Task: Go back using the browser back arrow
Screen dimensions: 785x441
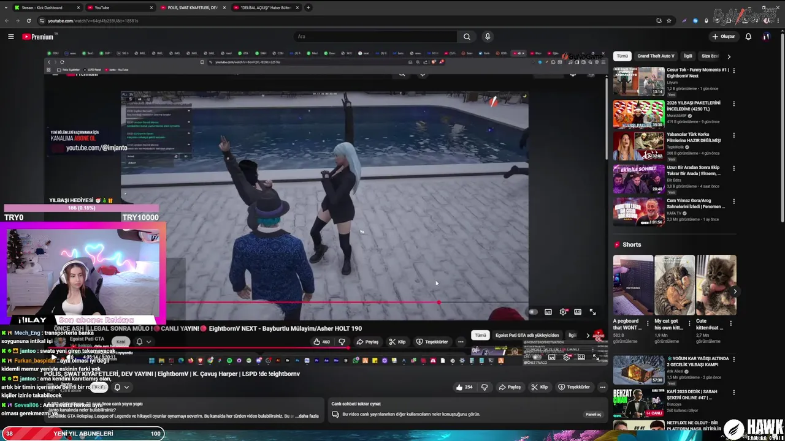Action: point(7,20)
